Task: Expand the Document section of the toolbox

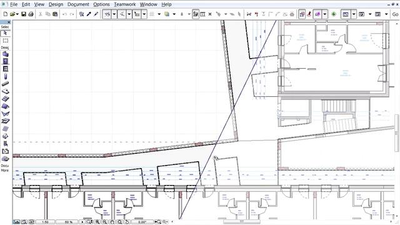Action: tap(5, 166)
